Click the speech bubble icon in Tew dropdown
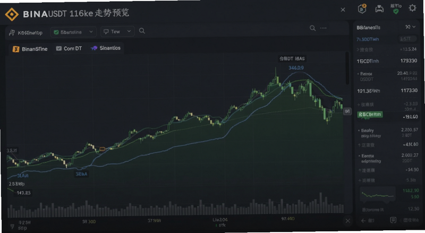The width and height of the screenshot is (425, 233). click(106, 31)
